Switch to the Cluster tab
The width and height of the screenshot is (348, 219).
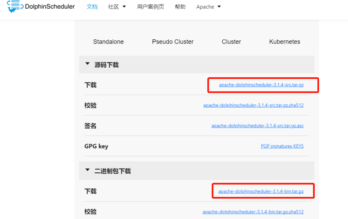pos(231,41)
